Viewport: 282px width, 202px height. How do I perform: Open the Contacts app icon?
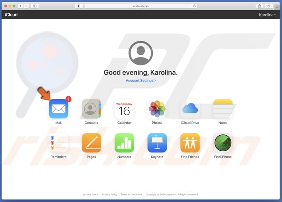[91, 109]
